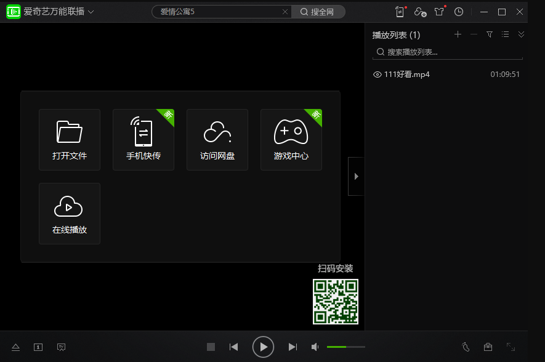Screen dimensions: 545x362
Task: Toggle fullscreen with the expand arrows icon
Action: [511, 347]
